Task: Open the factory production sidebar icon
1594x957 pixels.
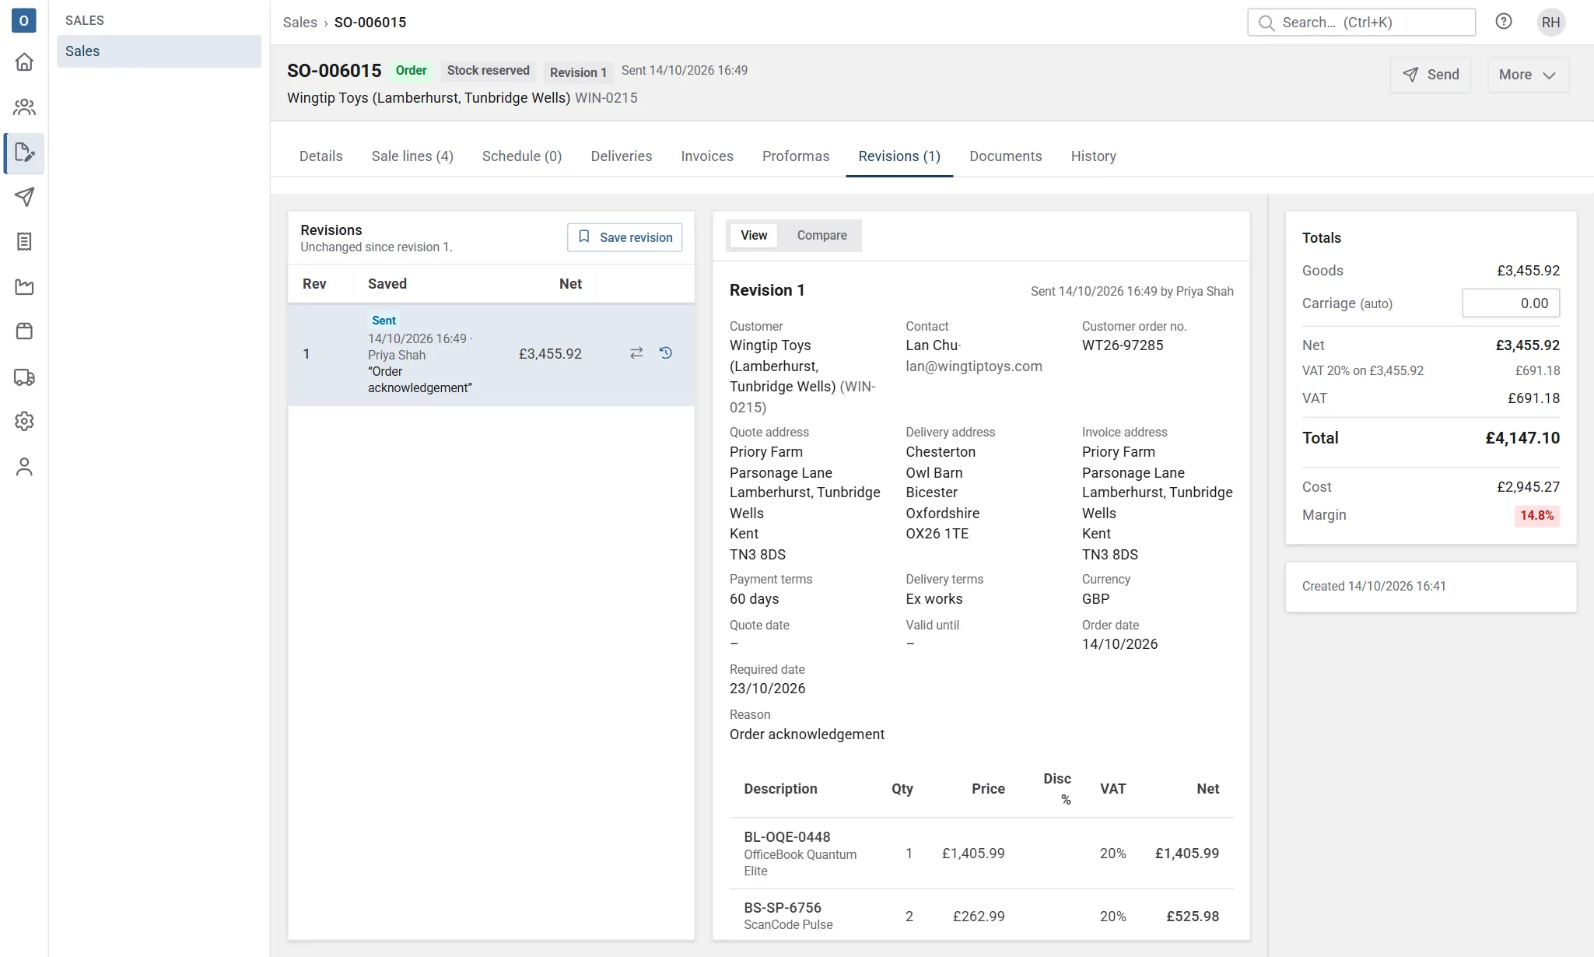Action: (24, 287)
